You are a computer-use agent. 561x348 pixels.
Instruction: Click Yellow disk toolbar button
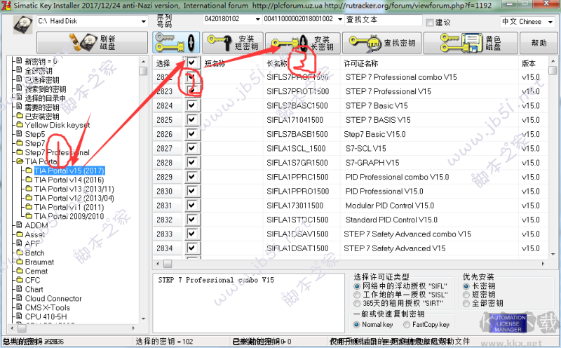point(471,43)
